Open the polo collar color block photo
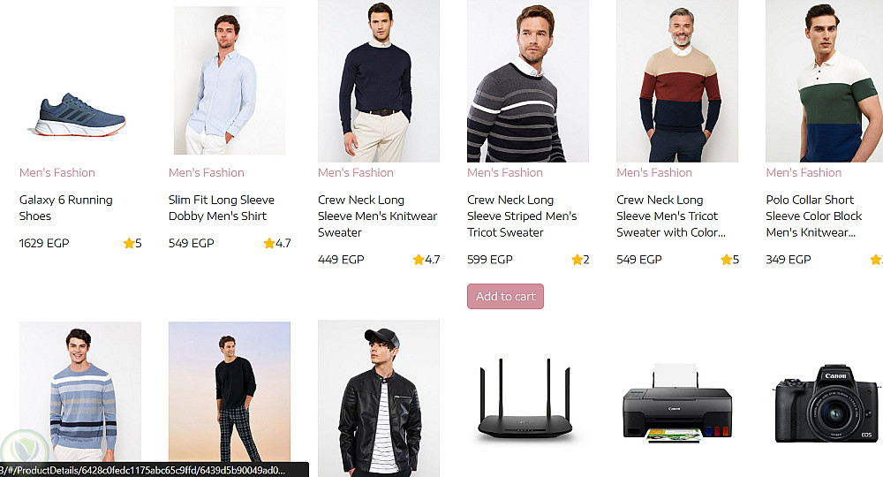This screenshot has width=883, height=477. 823,81
